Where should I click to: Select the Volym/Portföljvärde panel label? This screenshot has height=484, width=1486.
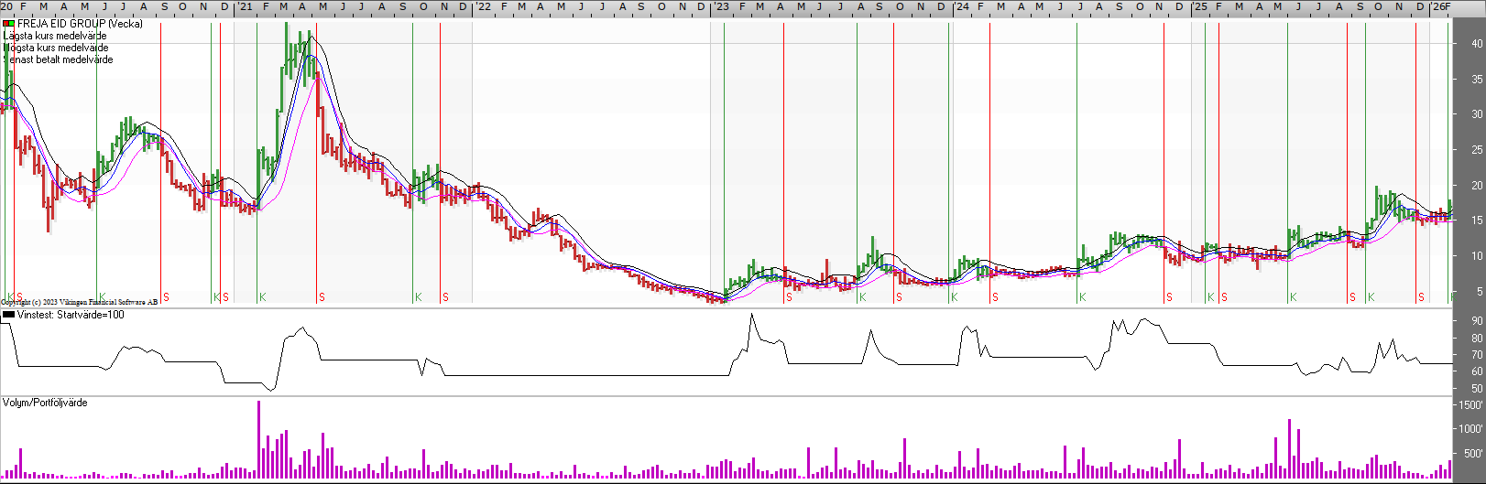[x=45, y=403]
